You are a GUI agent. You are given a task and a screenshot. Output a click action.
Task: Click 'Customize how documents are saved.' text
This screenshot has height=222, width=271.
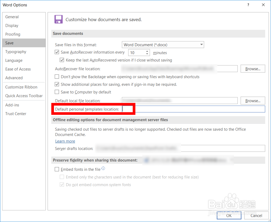click(x=104, y=19)
